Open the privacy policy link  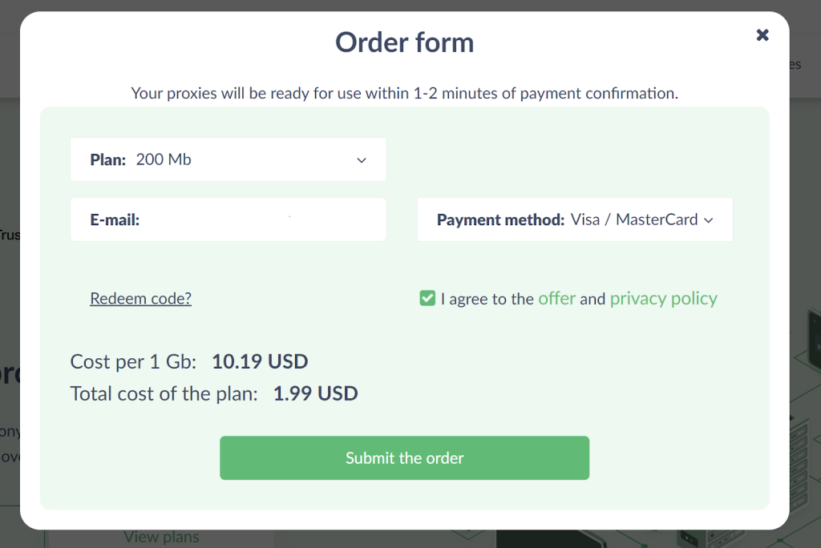click(663, 298)
